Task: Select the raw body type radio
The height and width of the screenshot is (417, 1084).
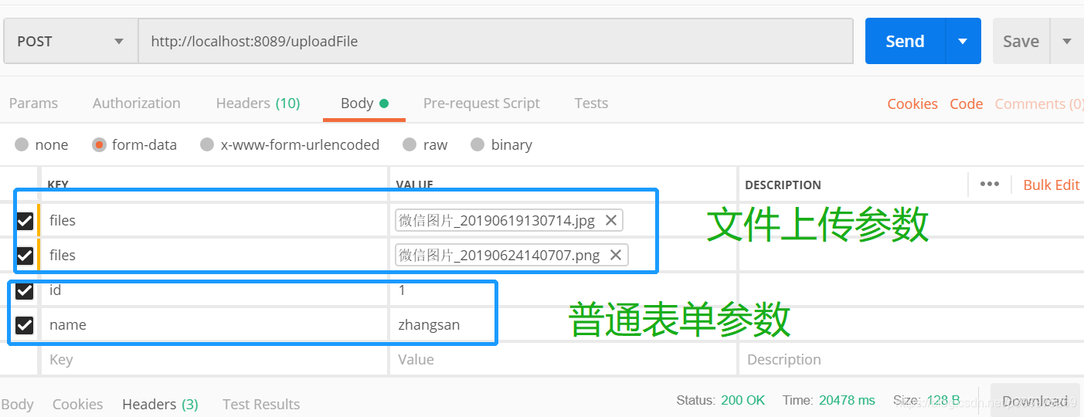Action: (x=409, y=144)
